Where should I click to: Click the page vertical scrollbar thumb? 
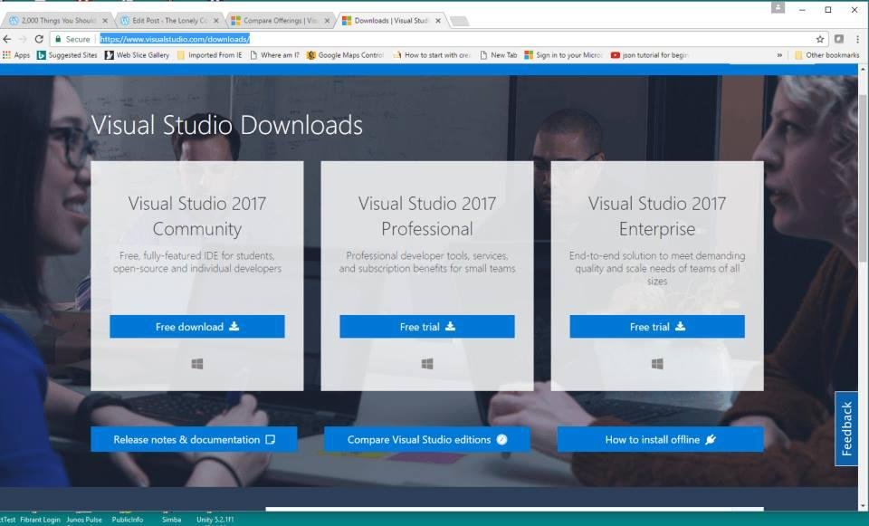pos(863,177)
